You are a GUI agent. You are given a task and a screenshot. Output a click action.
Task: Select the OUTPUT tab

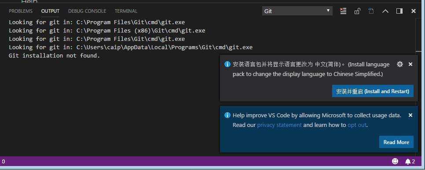tap(50, 11)
